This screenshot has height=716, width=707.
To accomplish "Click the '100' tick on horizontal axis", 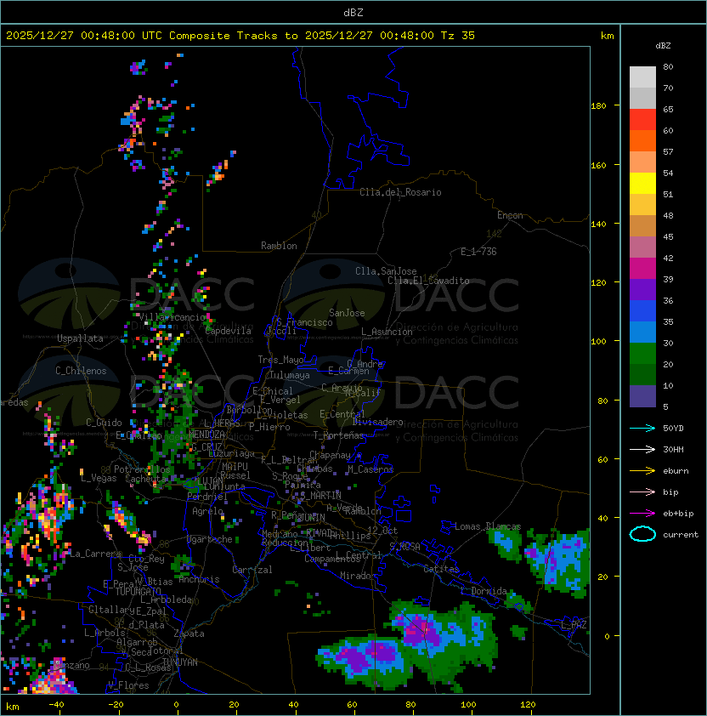I will pyautogui.click(x=468, y=705).
